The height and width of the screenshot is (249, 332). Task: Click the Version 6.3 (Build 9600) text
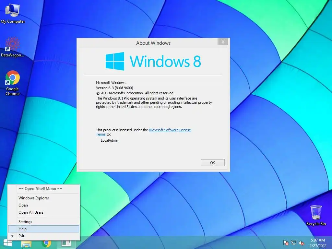pyautogui.click(x=114, y=88)
